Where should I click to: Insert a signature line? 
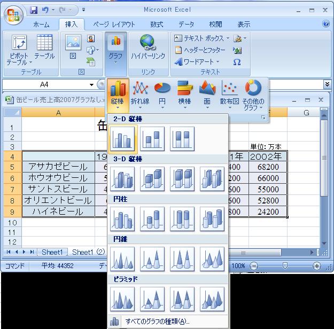240,38
